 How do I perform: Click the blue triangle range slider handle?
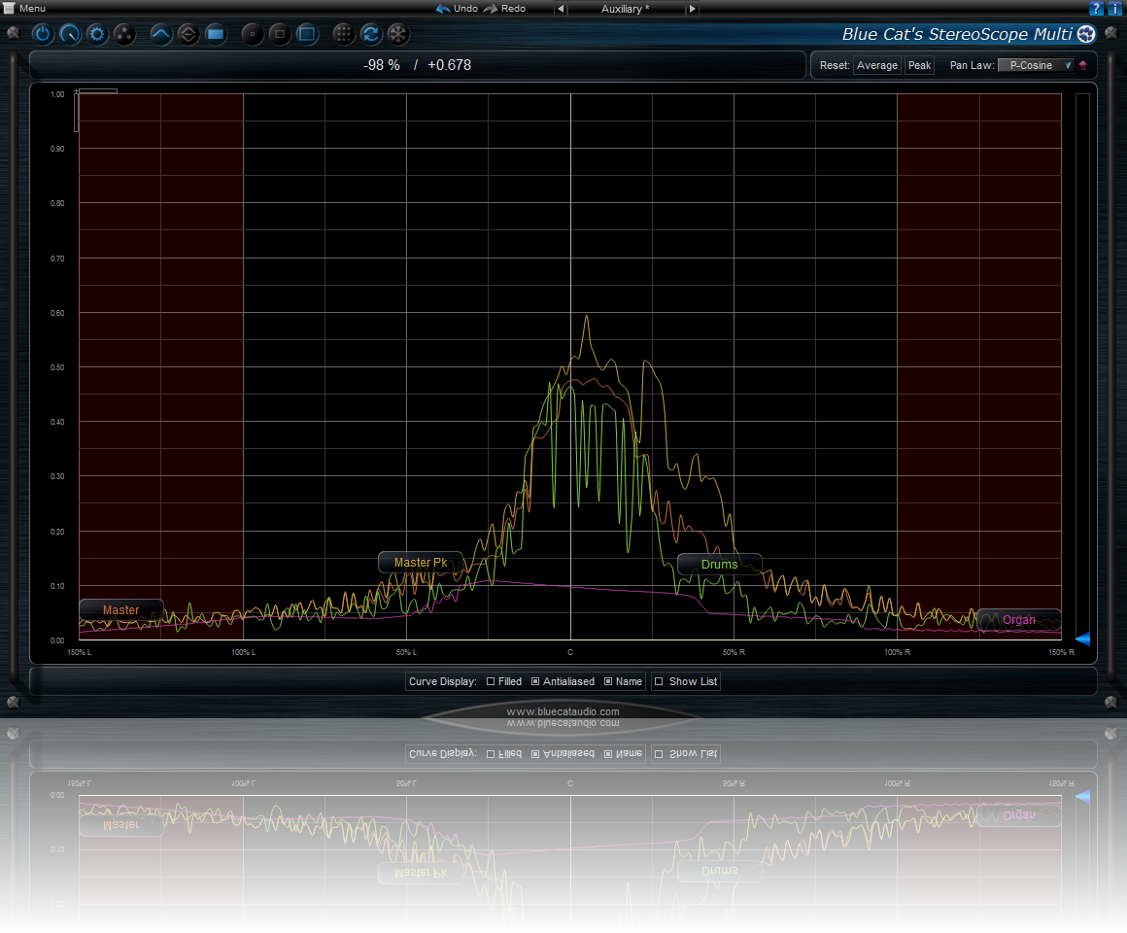coord(1082,639)
